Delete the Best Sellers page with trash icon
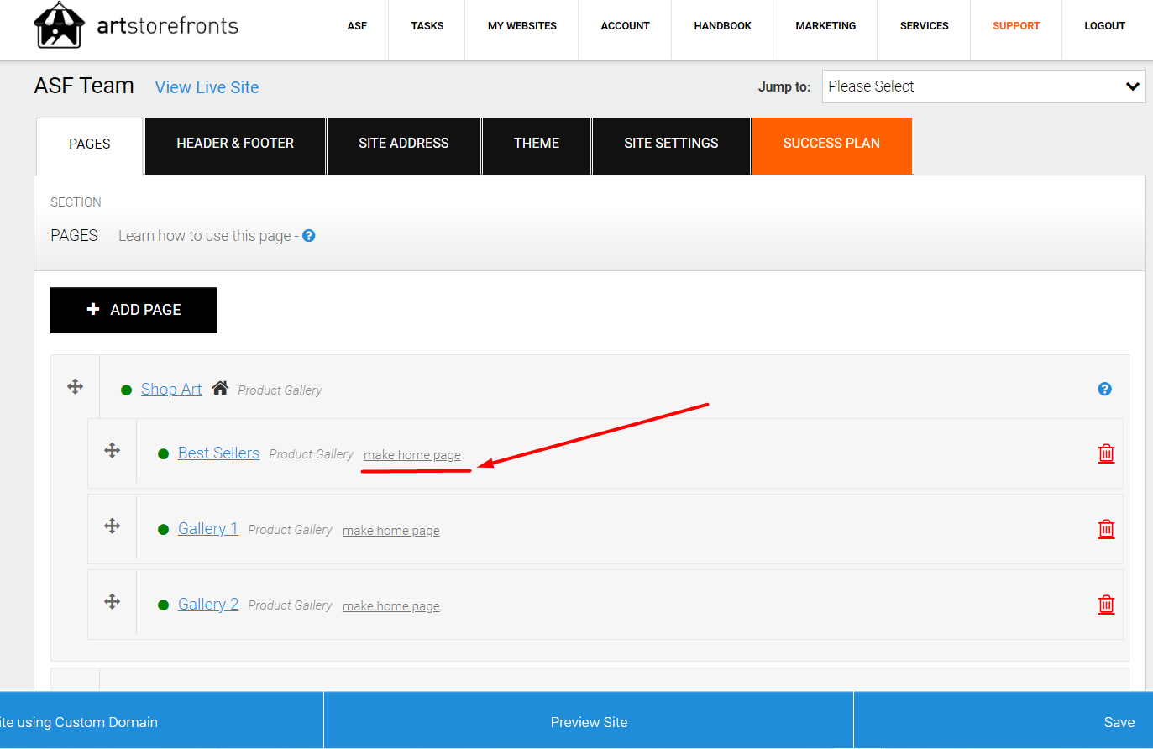Screen dimensions: 1153x749 point(1107,453)
